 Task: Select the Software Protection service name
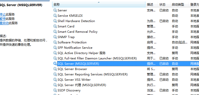[x=72, y=42]
